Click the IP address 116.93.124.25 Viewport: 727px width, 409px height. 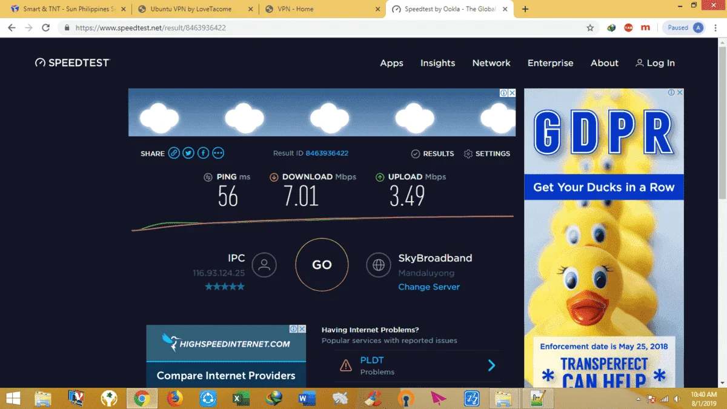(x=219, y=273)
